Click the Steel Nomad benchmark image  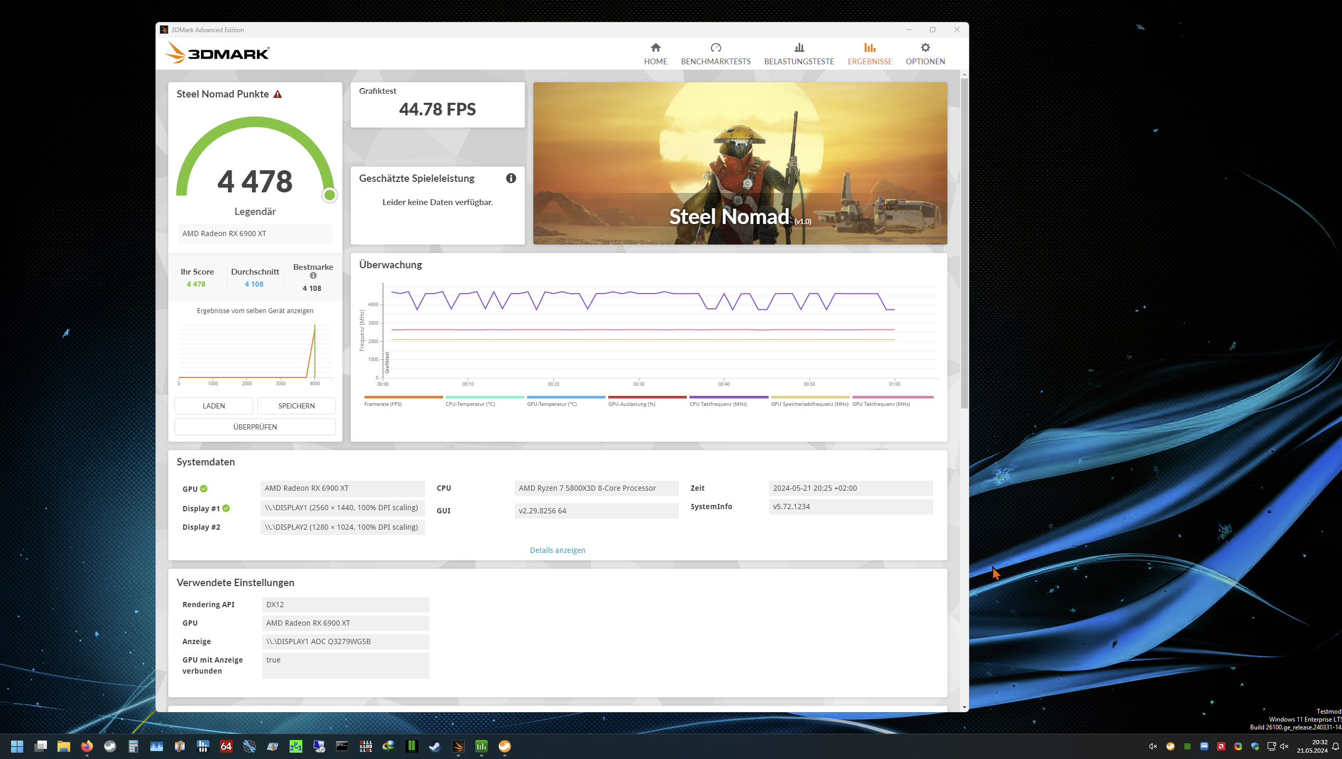(740, 163)
